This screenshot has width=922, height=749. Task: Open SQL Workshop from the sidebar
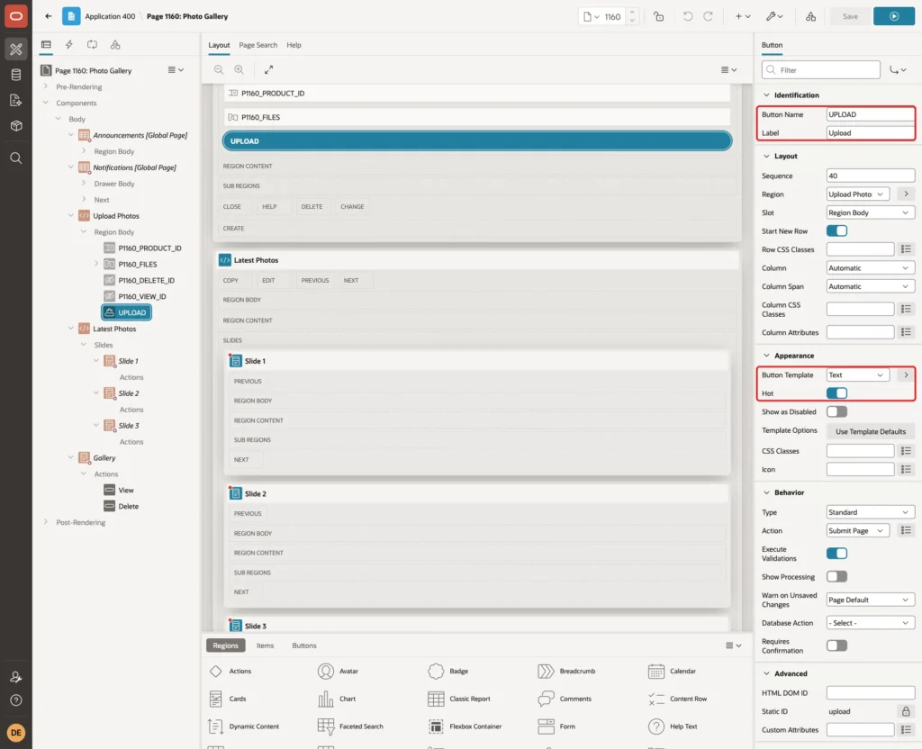(16, 75)
